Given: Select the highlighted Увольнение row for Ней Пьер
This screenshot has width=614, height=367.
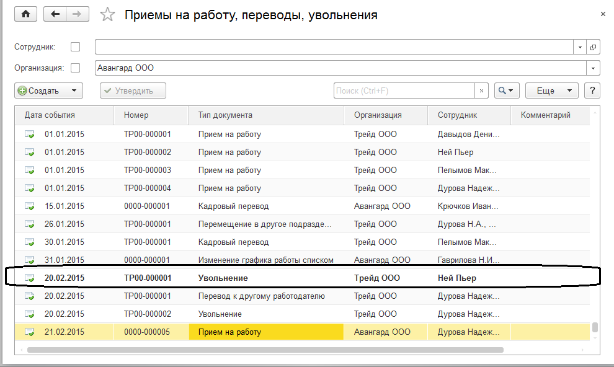Looking at the screenshot, I should point(223,278).
